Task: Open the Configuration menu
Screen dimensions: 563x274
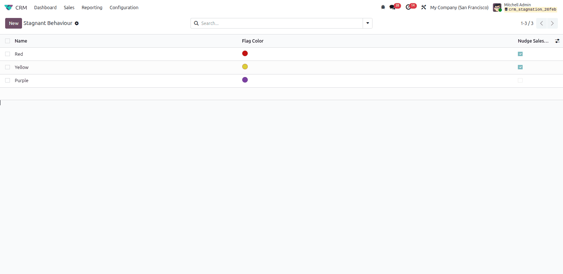Action: point(124,7)
